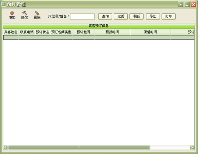This screenshot has width=198, height=154.
Task: Focus the 床位号/姓名 search field
Action: pyautogui.click(x=82, y=17)
